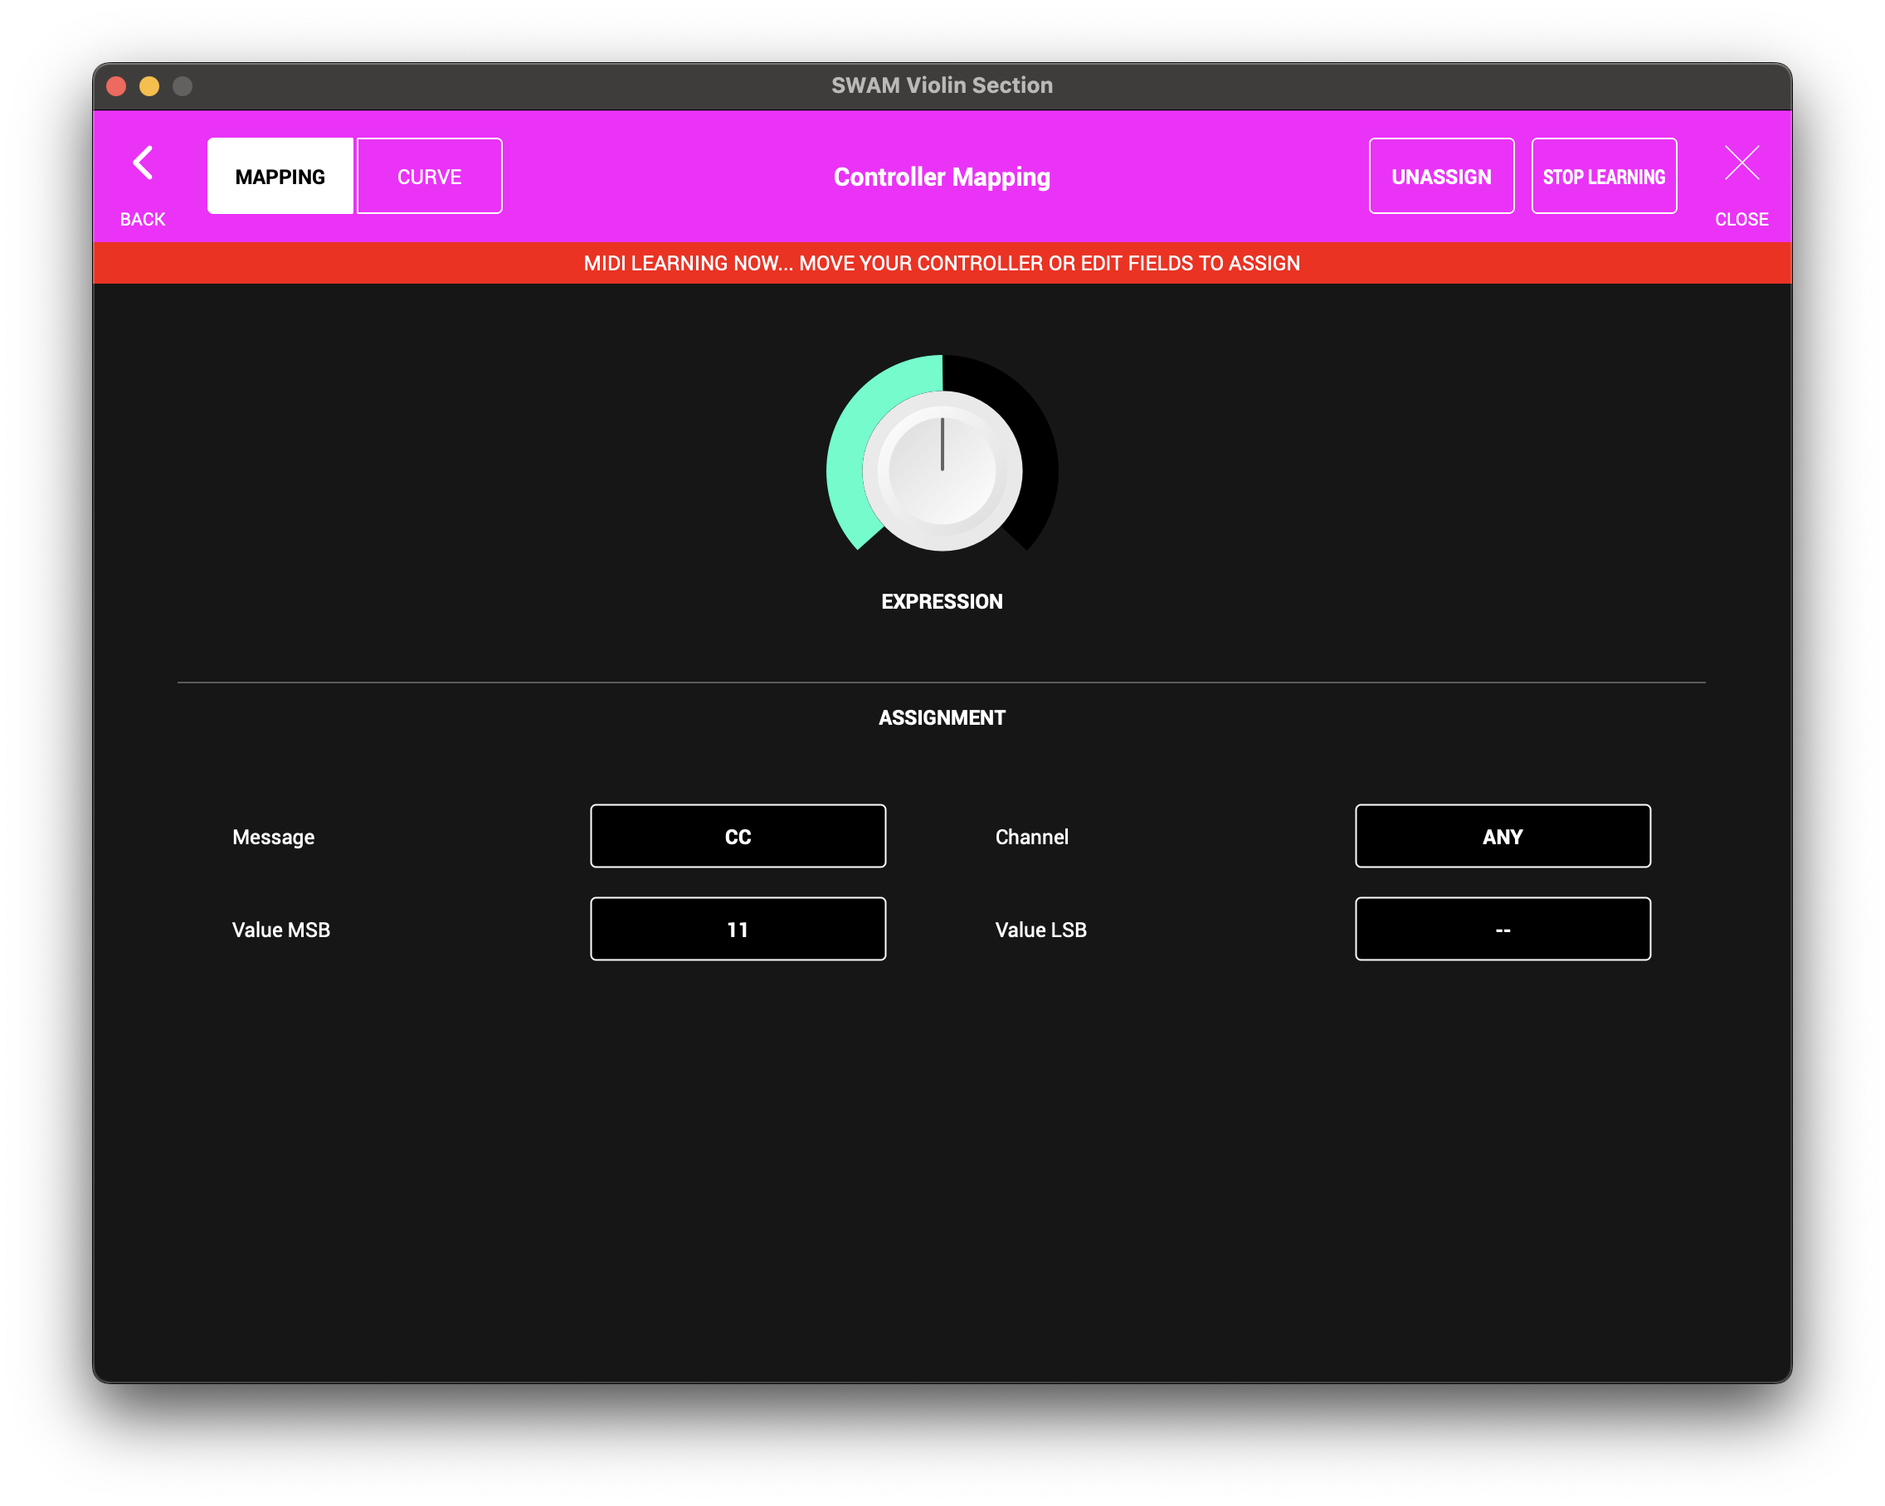Click the ASSIGNMENT section heading
Screen dimensions: 1885x1506
tap(942, 717)
